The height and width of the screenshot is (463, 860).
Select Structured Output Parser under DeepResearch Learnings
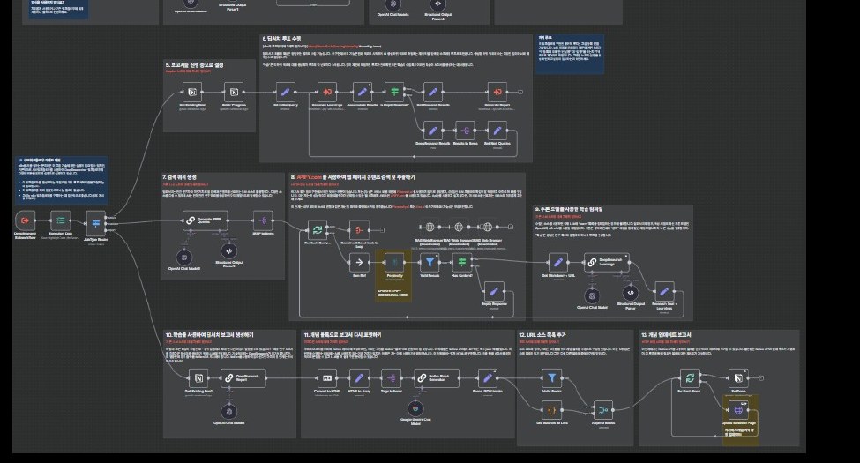631,293
